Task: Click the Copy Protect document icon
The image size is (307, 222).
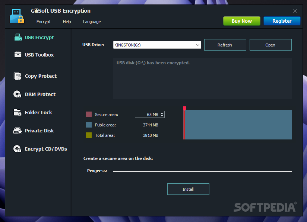Action: click(18, 76)
